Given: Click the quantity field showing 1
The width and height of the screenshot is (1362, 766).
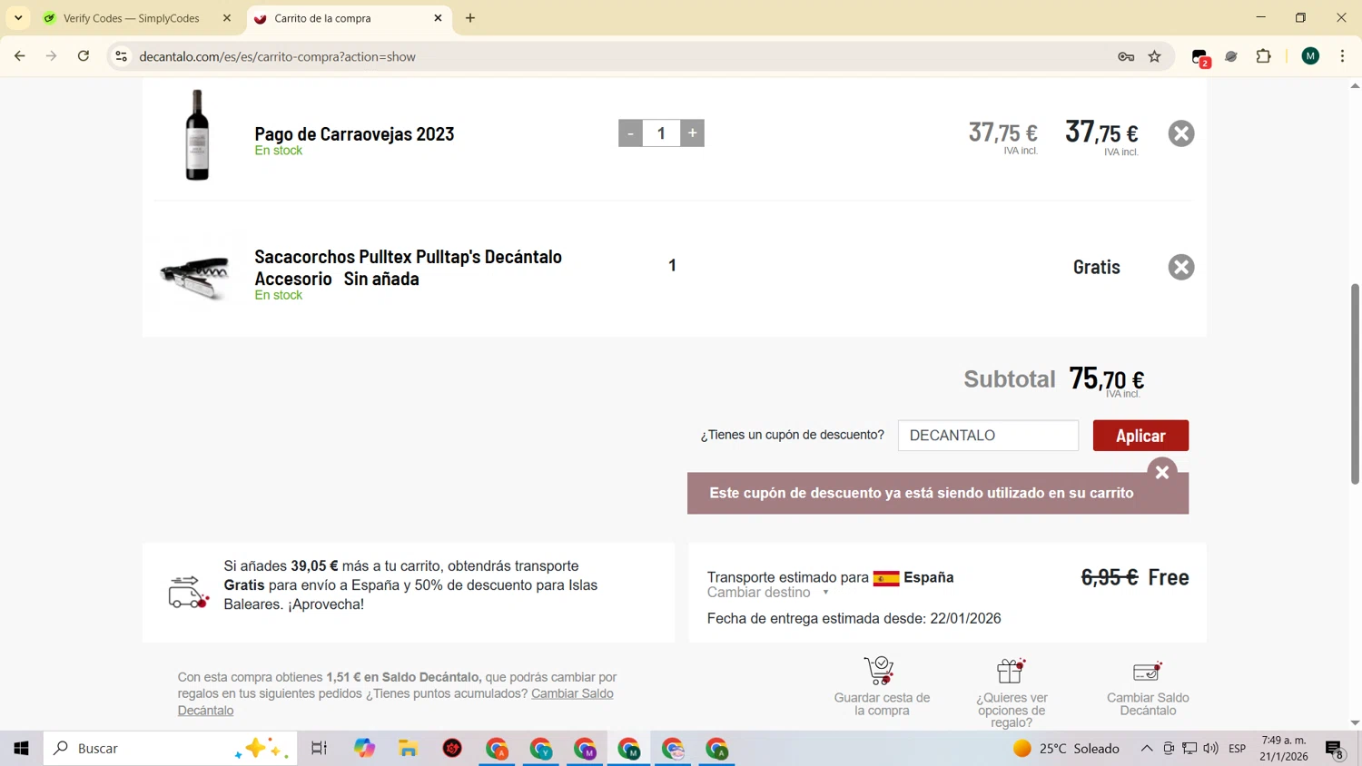Looking at the screenshot, I should pos(661,133).
